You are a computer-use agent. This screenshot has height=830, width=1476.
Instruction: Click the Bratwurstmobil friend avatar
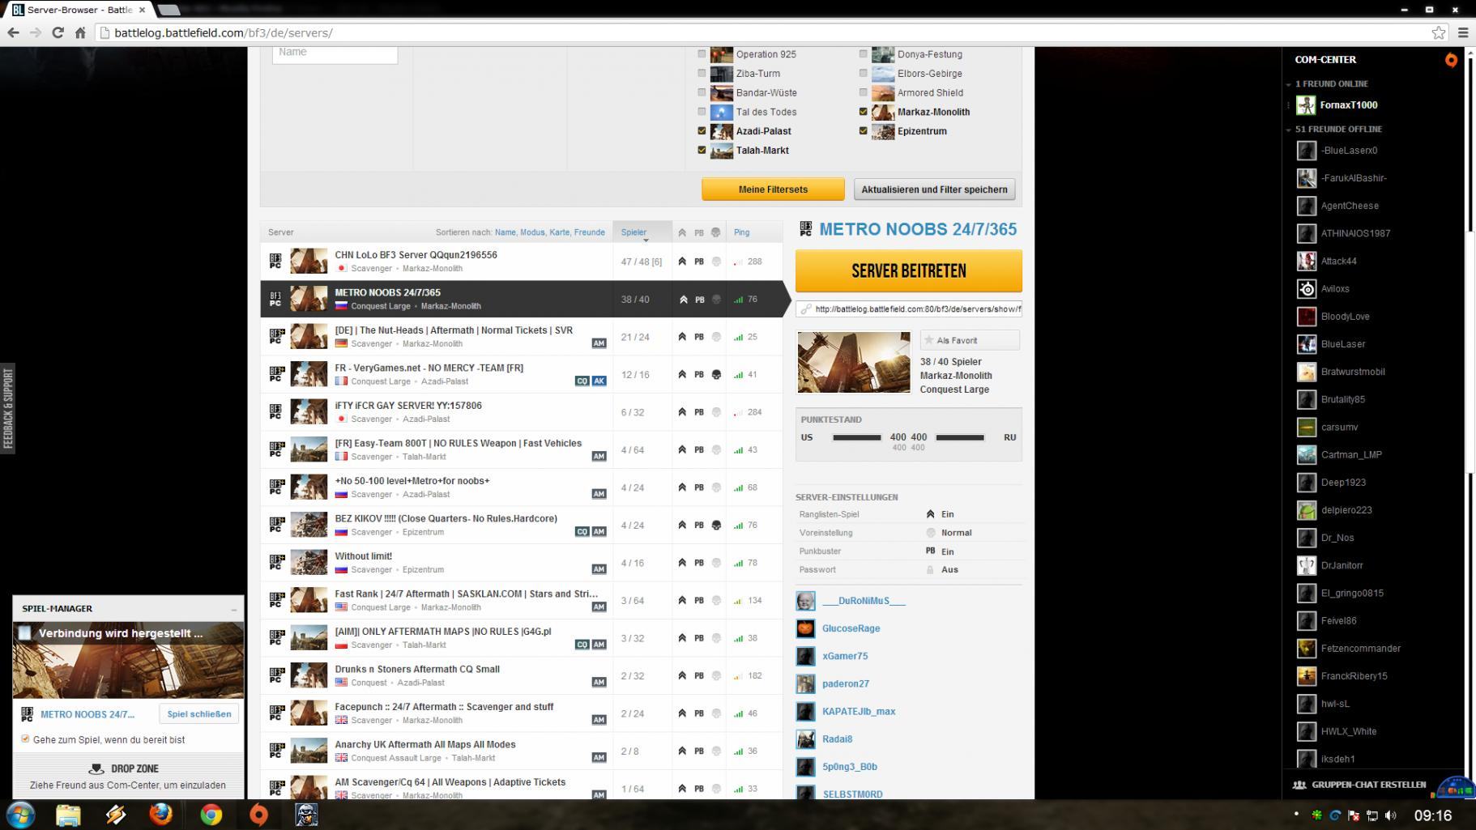(x=1306, y=372)
